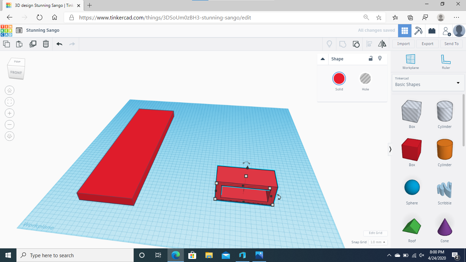This screenshot has height=262, width=466.
Task: Open the Edit Grid settings
Action: point(376,233)
